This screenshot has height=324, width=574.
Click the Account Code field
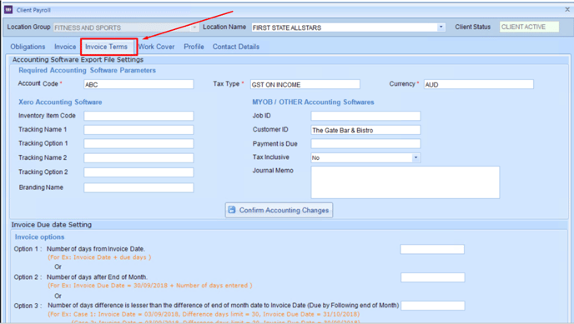[138, 84]
